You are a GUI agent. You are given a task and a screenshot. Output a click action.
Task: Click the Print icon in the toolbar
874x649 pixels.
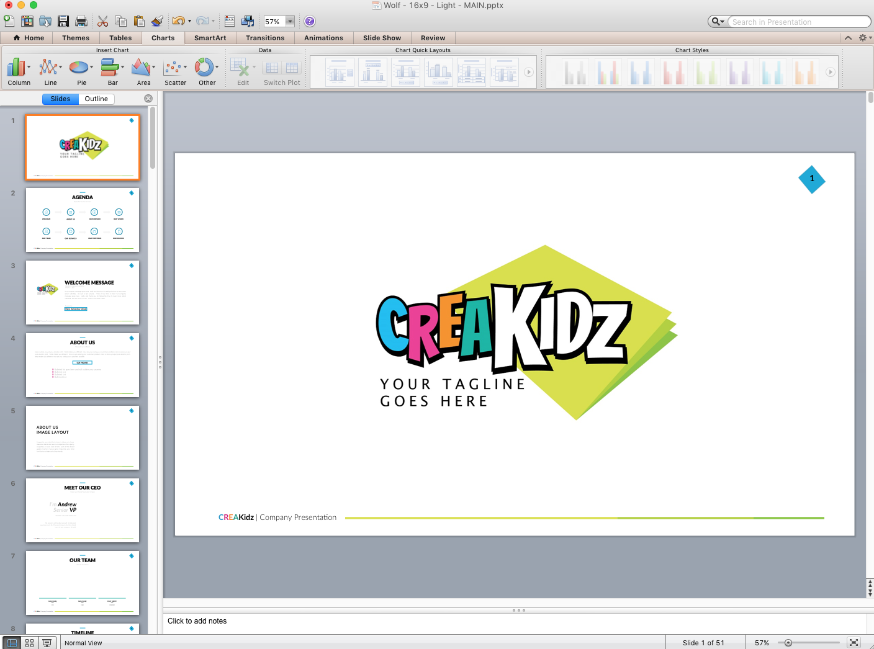(x=81, y=21)
